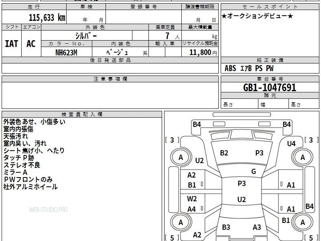Click the W2 mark on the door
The width and height of the screenshot is (321, 241).
[192, 198]
